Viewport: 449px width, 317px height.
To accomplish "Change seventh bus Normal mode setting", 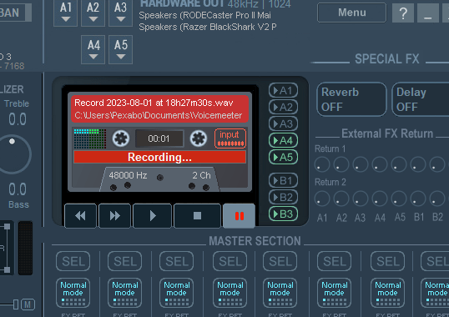I will point(388,293).
